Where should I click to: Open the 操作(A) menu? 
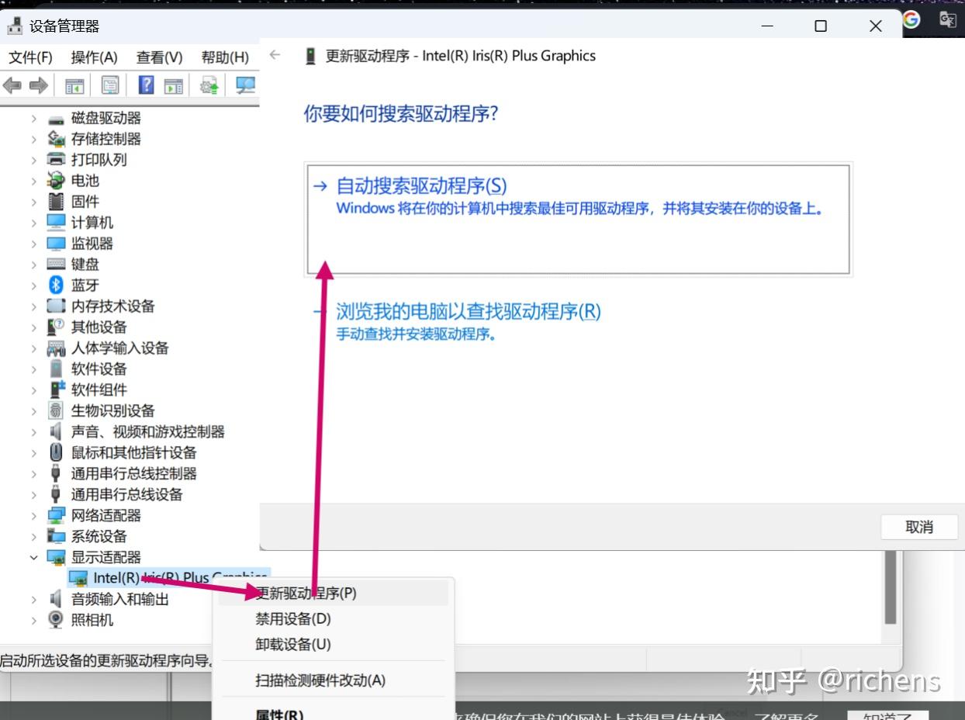point(94,57)
